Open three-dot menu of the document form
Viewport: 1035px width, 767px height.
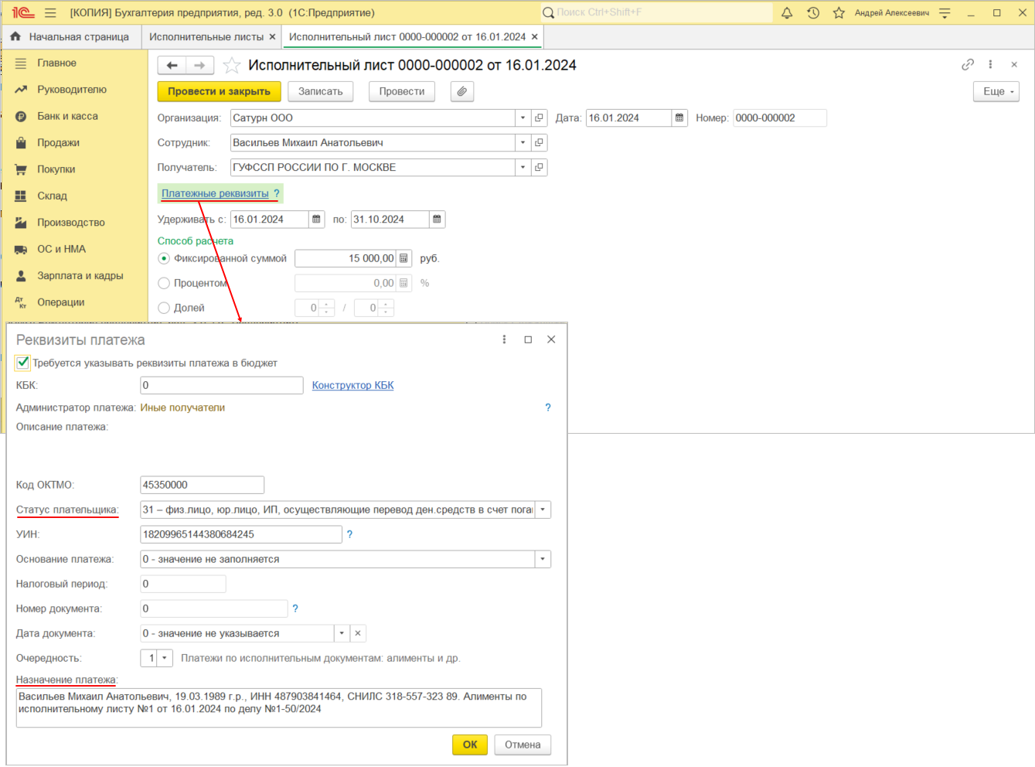[x=990, y=65]
